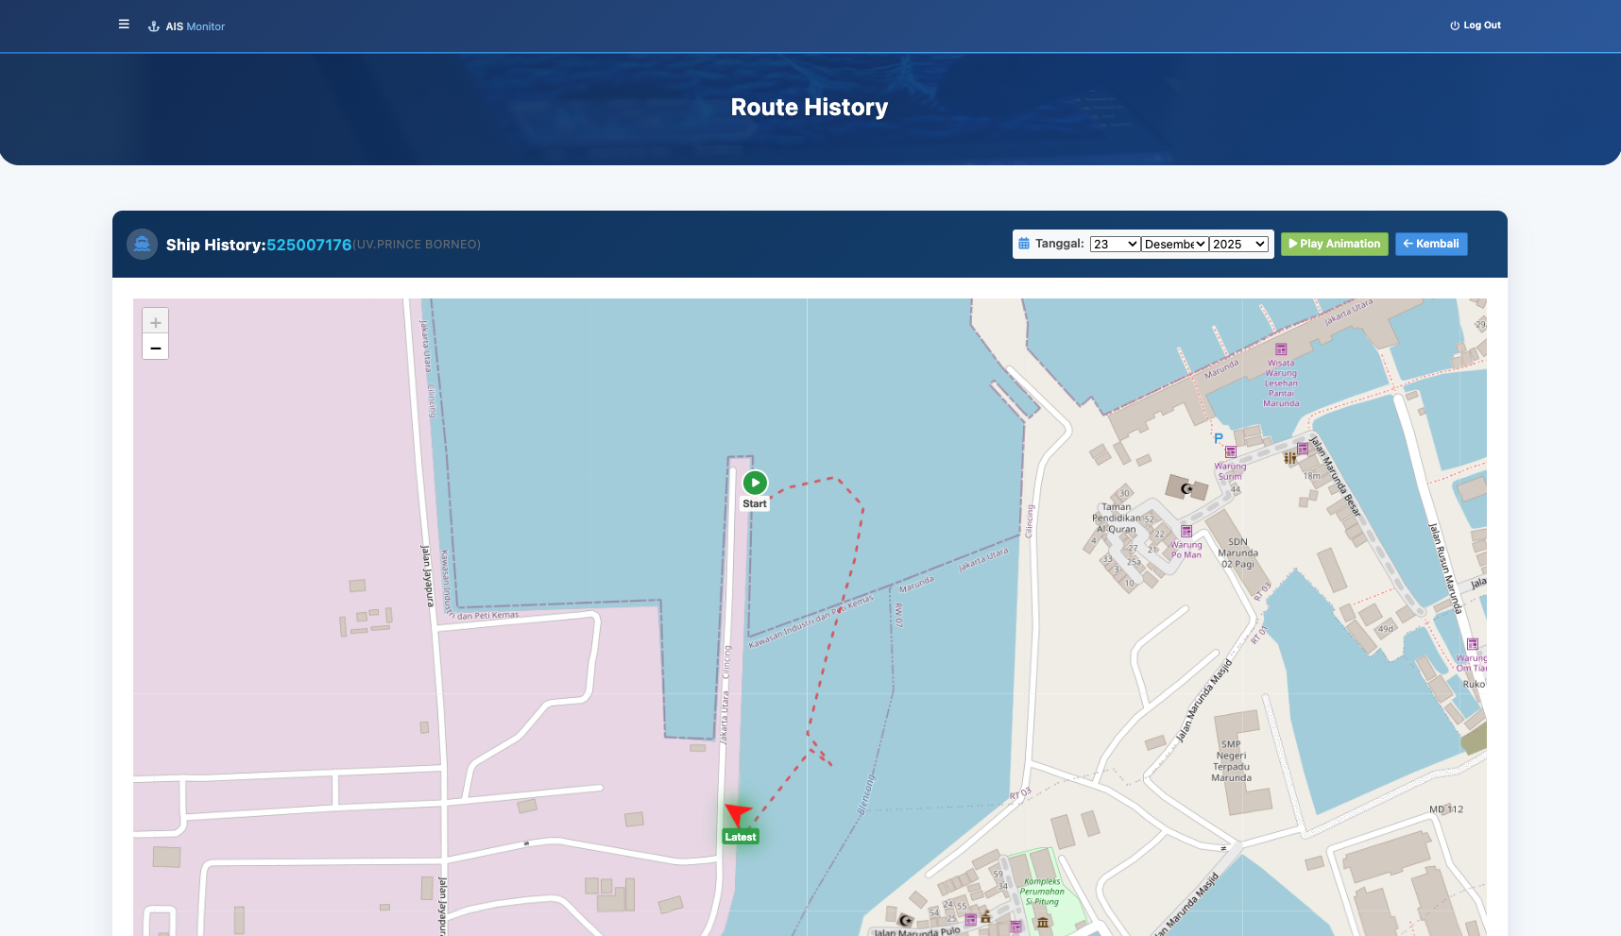This screenshot has width=1621, height=936.
Task: Click the Kembali back button
Action: coord(1431,244)
